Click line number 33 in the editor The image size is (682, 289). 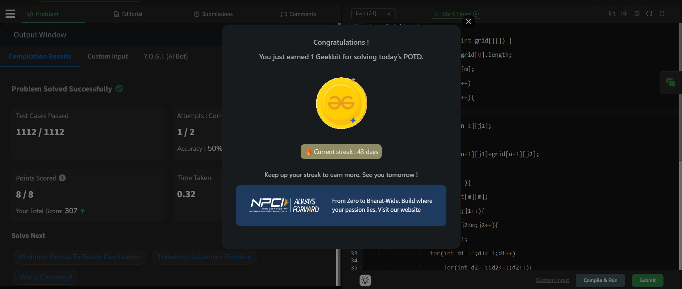pyautogui.click(x=354, y=253)
